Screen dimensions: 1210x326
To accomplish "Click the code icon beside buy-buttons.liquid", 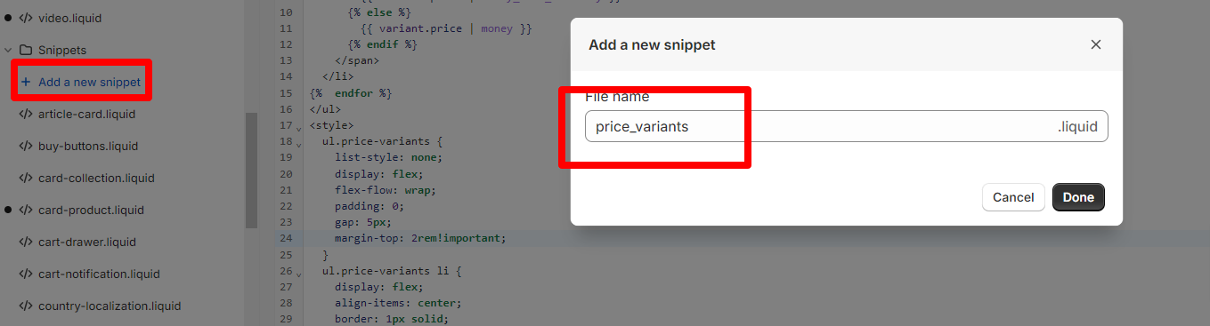I will tap(26, 146).
